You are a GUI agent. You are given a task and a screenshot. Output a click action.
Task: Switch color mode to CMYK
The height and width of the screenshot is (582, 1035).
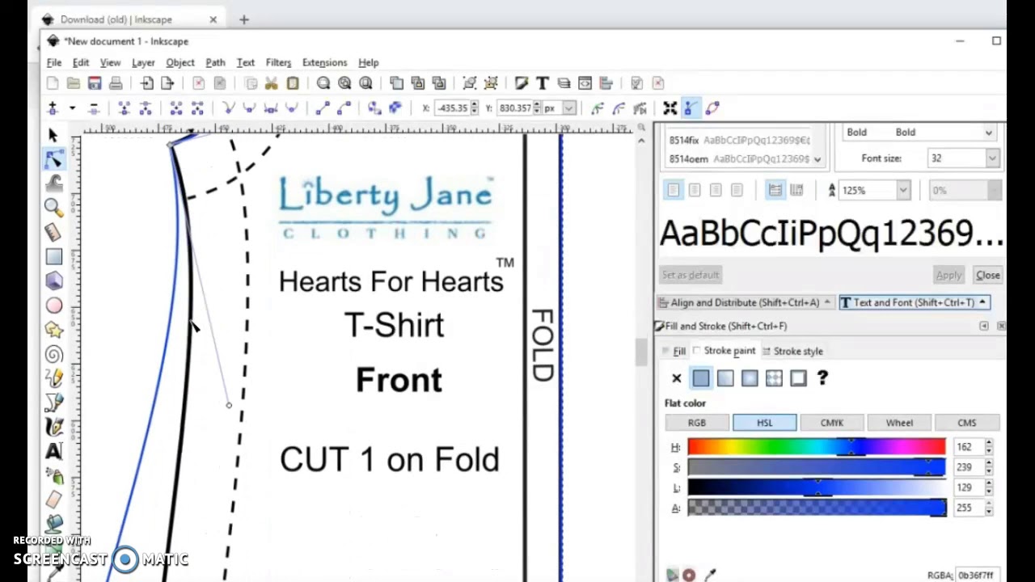[x=832, y=423]
